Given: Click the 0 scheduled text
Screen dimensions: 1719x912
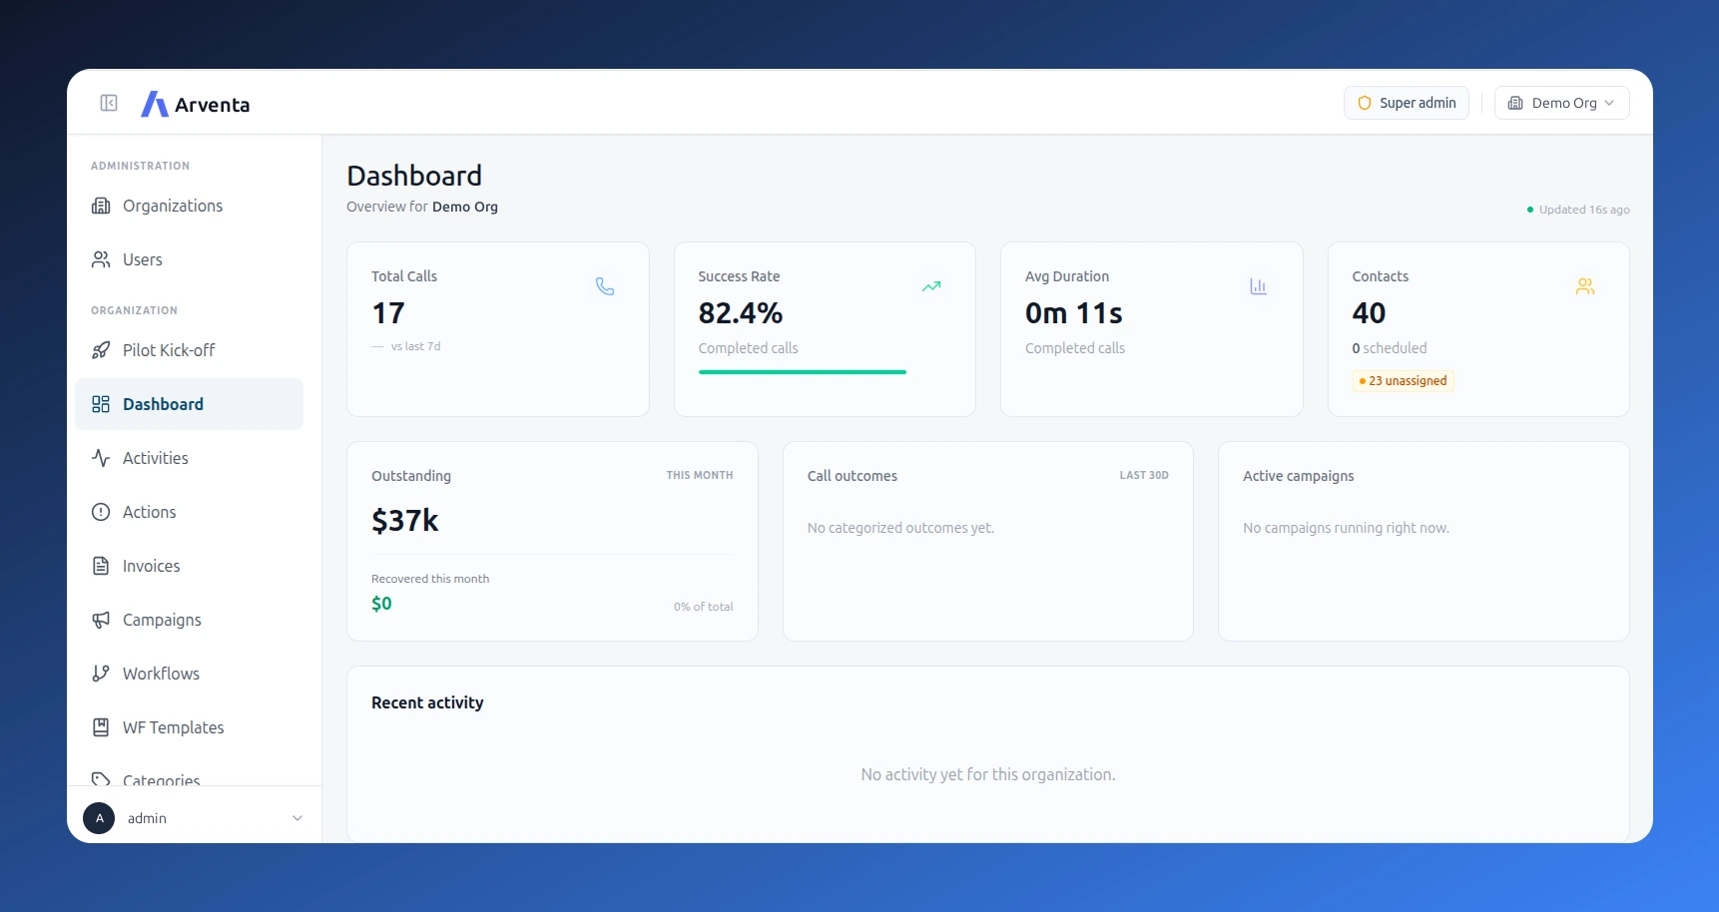Looking at the screenshot, I should (x=1390, y=348).
